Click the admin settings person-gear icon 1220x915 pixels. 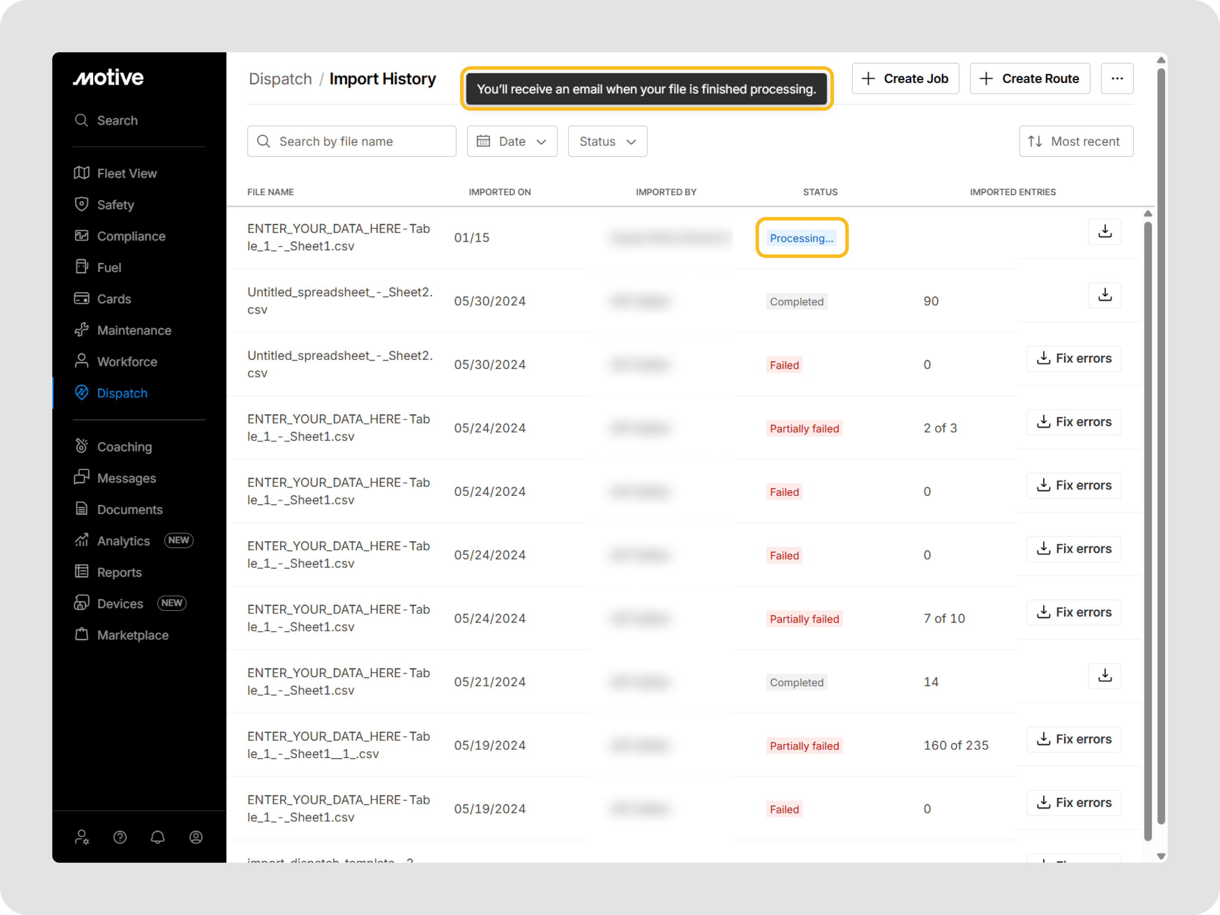tap(81, 837)
